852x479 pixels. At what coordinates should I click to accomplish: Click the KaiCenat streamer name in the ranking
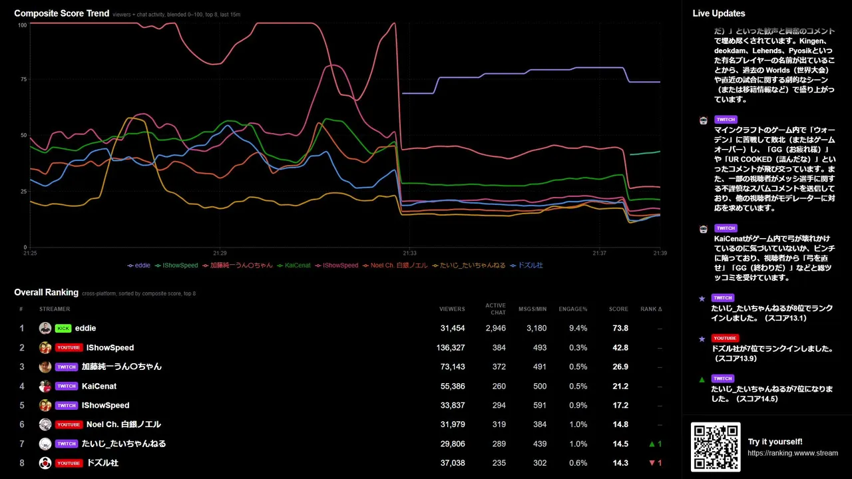coord(99,387)
